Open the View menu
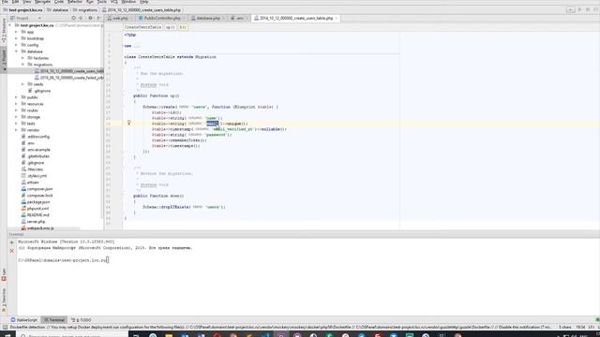 (x=27, y=2)
